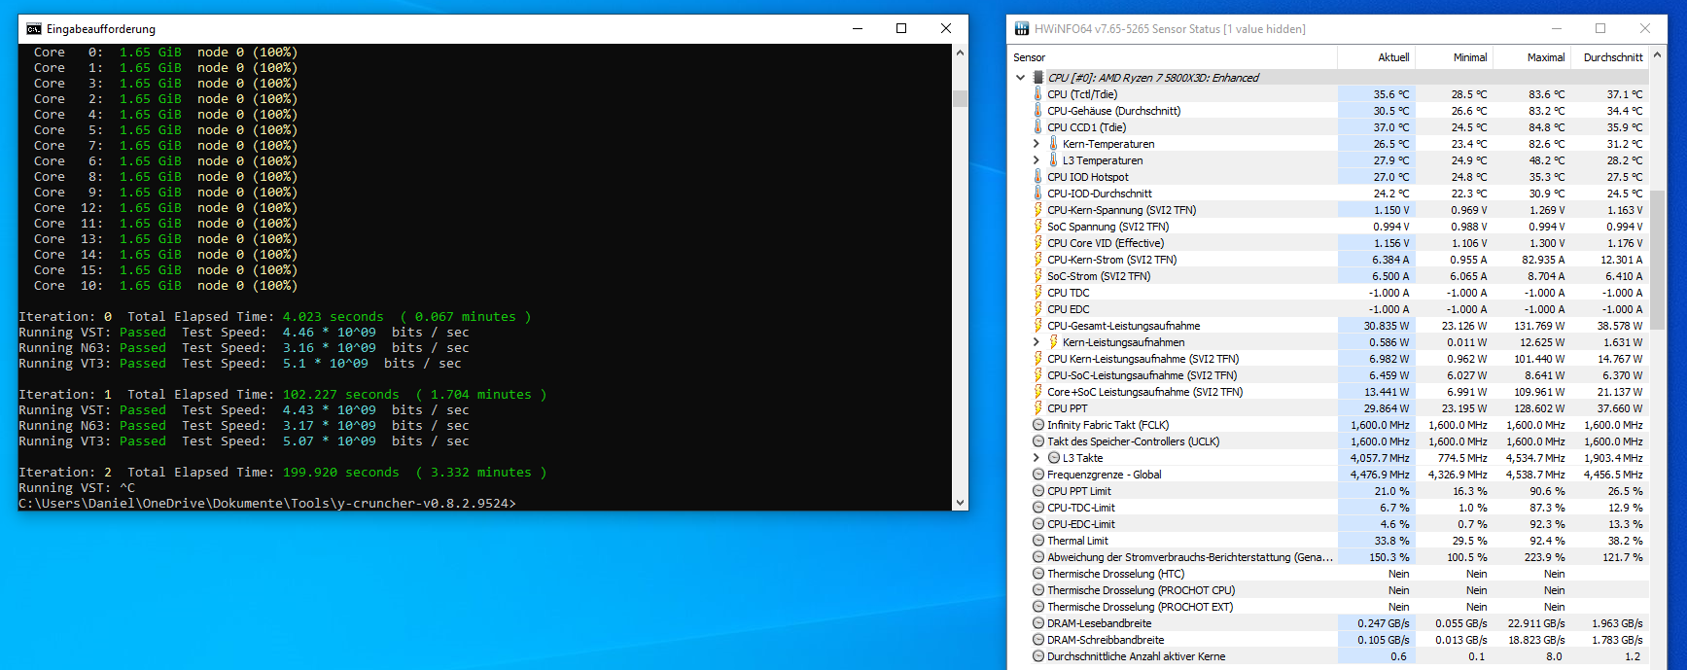Click the CPU-IOD-Durchschnitt thermometer icon
The width and height of the screenshot is (1687, 670).
tap(1037, 194)
